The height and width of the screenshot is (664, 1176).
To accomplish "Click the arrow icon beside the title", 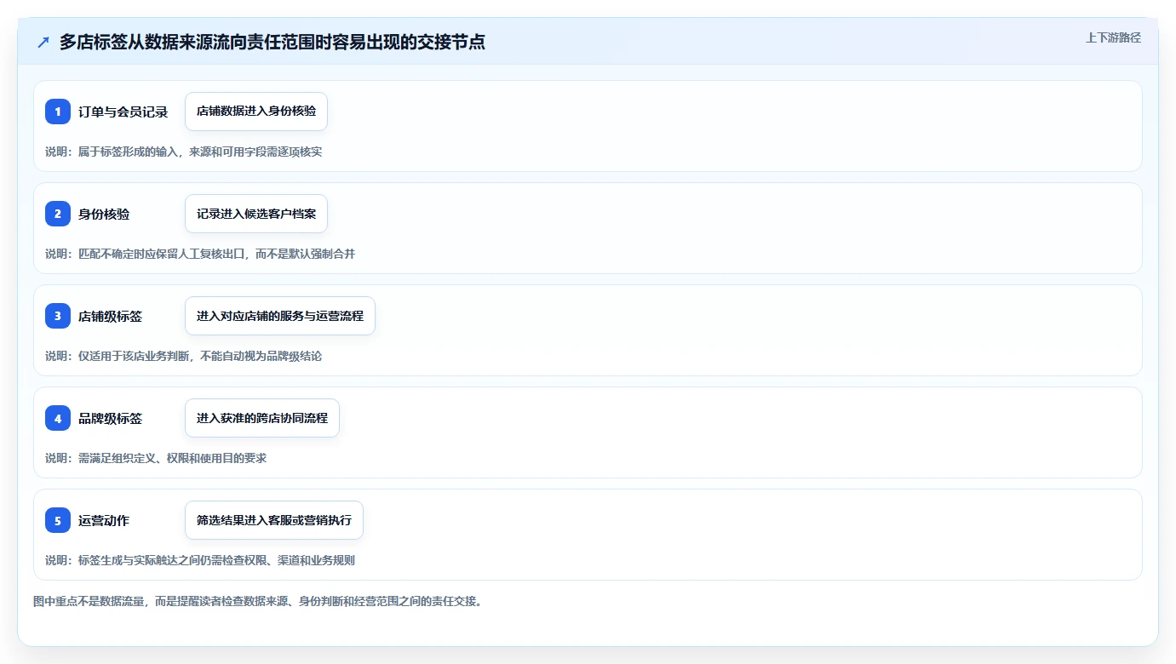I will tap(43, 43).
